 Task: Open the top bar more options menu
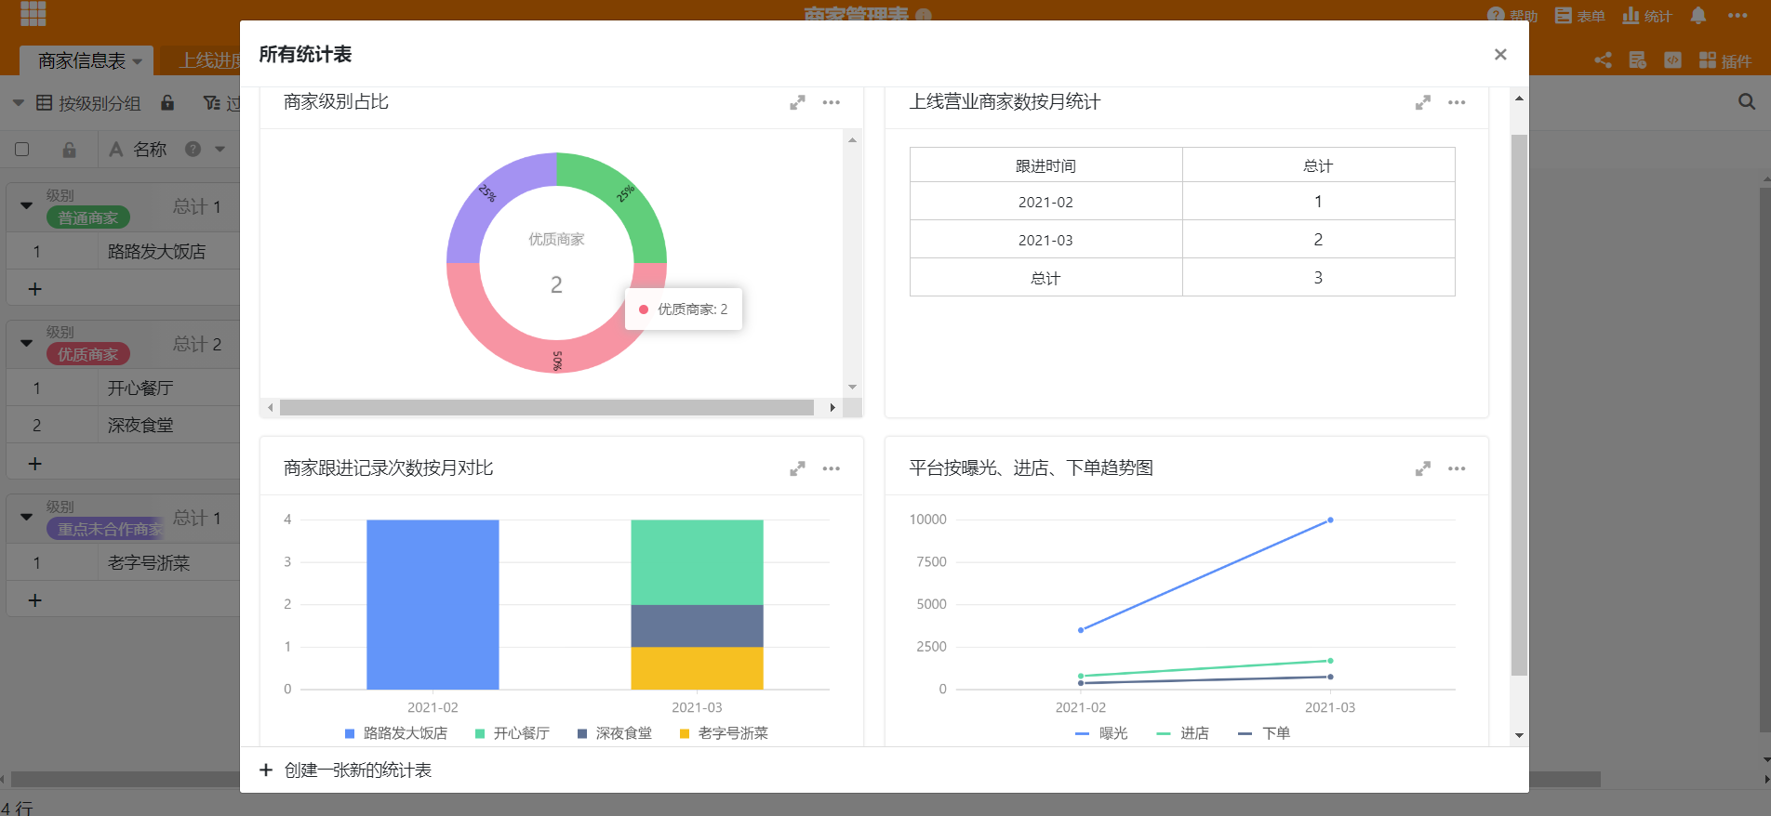[1738, 15]
